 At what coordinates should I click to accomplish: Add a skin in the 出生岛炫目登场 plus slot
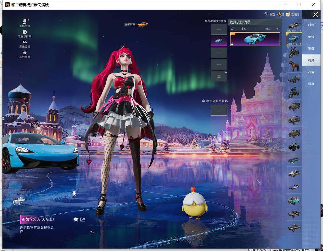point(219,110)
